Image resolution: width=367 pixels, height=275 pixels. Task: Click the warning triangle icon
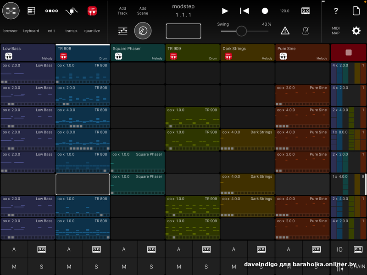tap(285, 31)
